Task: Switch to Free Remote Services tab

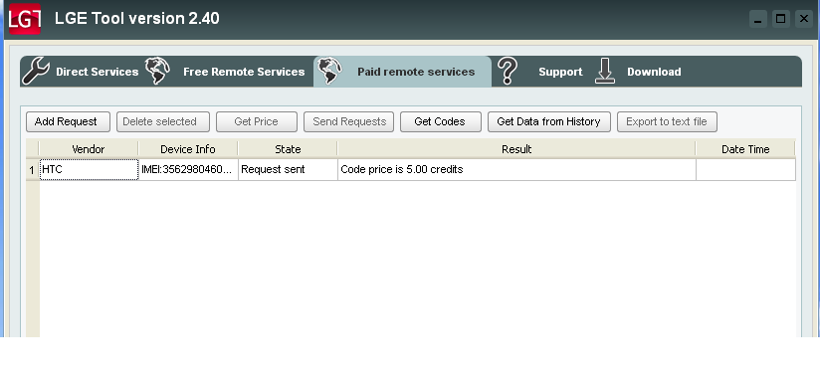Action: [244, 72]
